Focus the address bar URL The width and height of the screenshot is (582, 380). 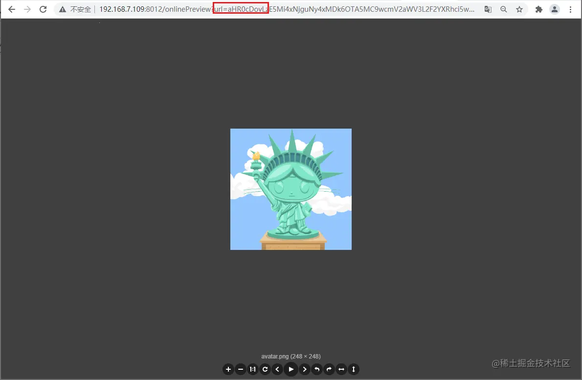point(287,9)
